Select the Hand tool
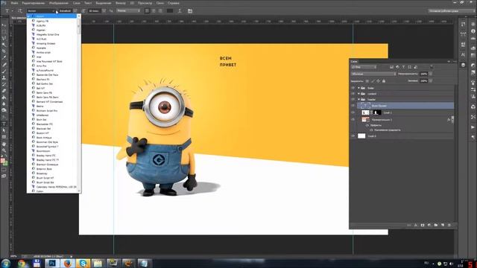The height and width of the screenshot is (268, 477). pyautogui.click(x=4, y=144)
